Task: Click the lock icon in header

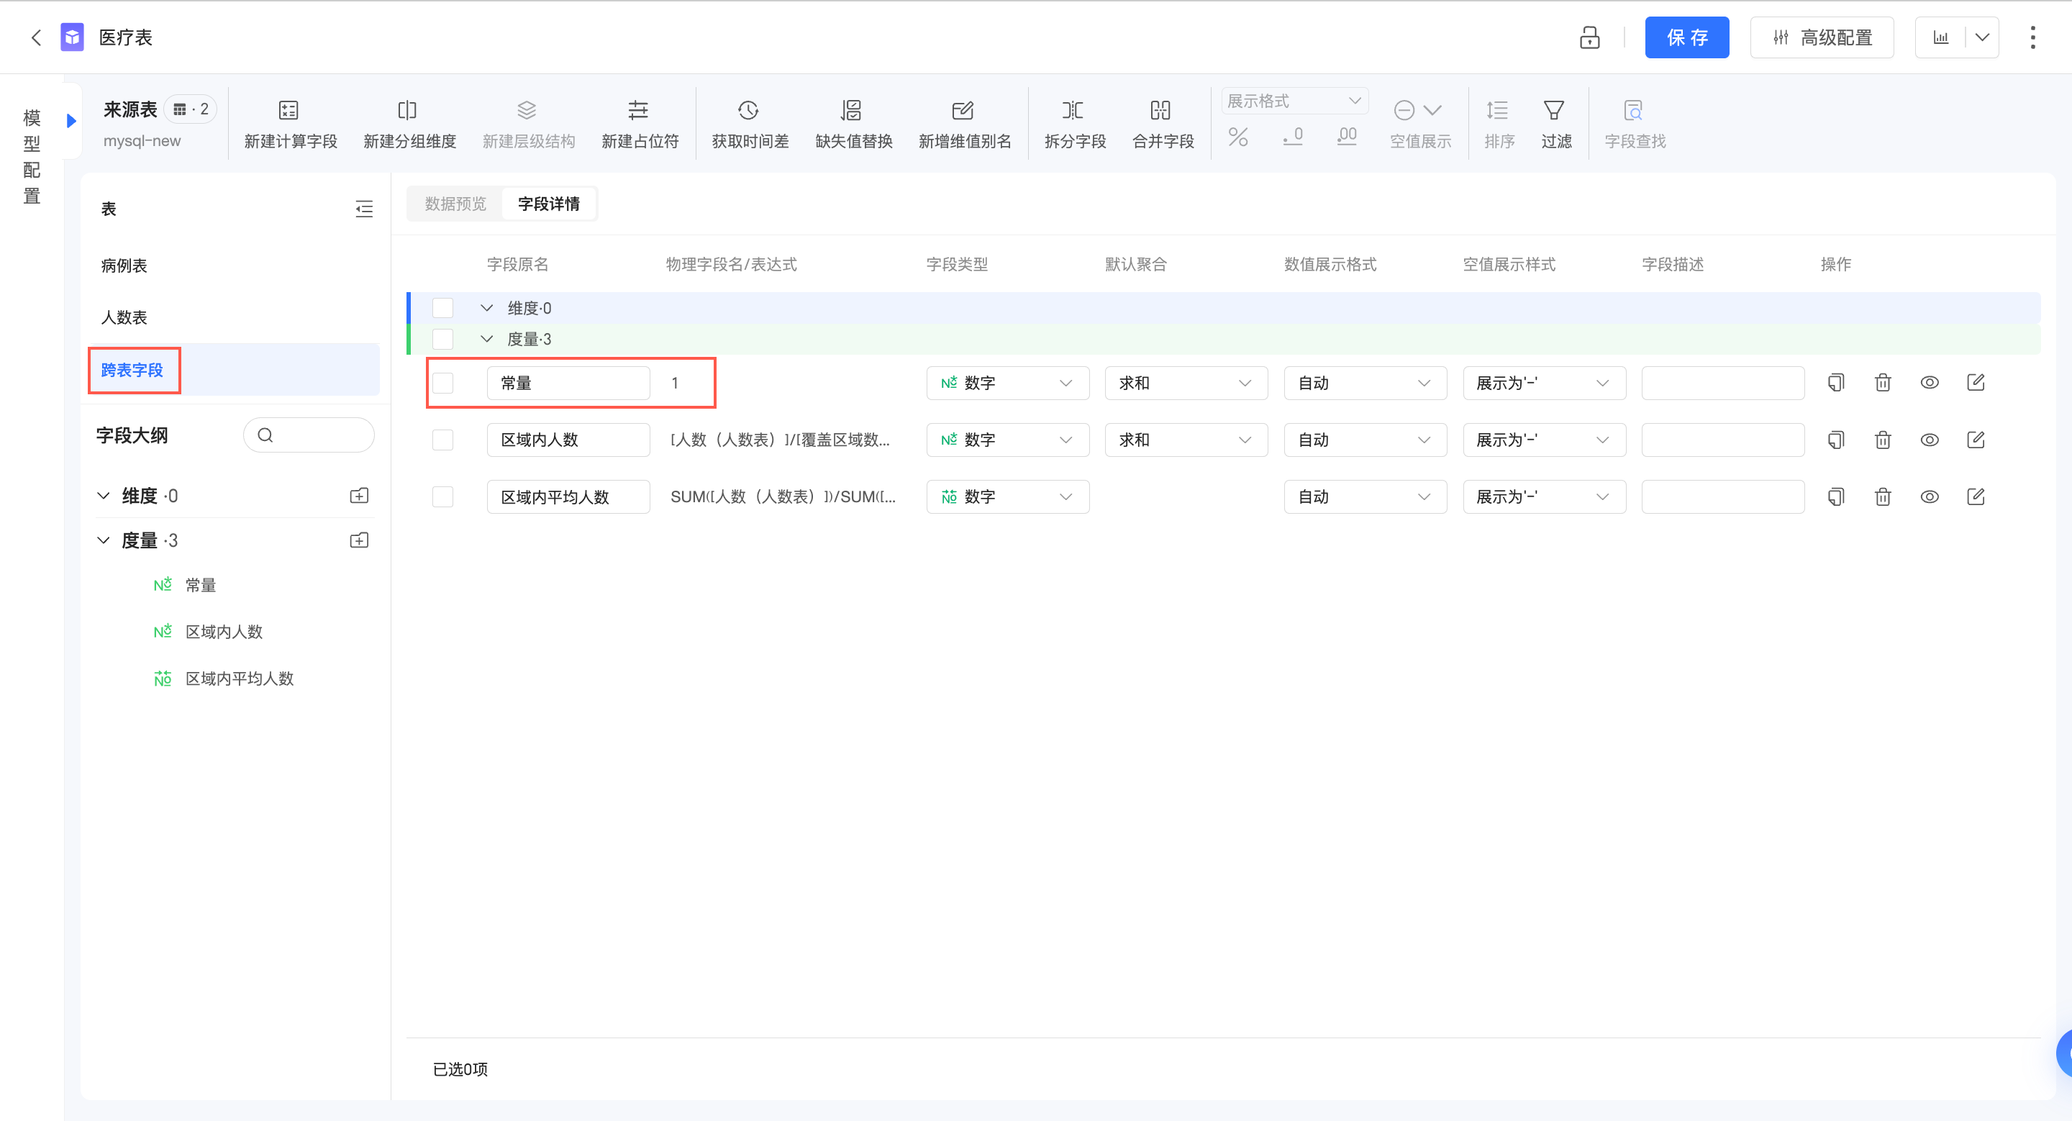Action: [1589, 37]
